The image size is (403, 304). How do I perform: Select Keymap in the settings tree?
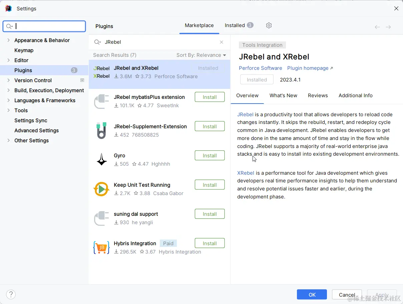(x=24, y=50)
